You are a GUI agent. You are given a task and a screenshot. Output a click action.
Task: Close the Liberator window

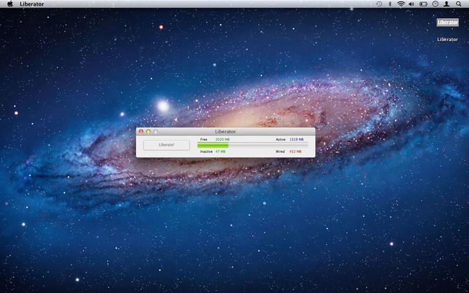point(141,131)
